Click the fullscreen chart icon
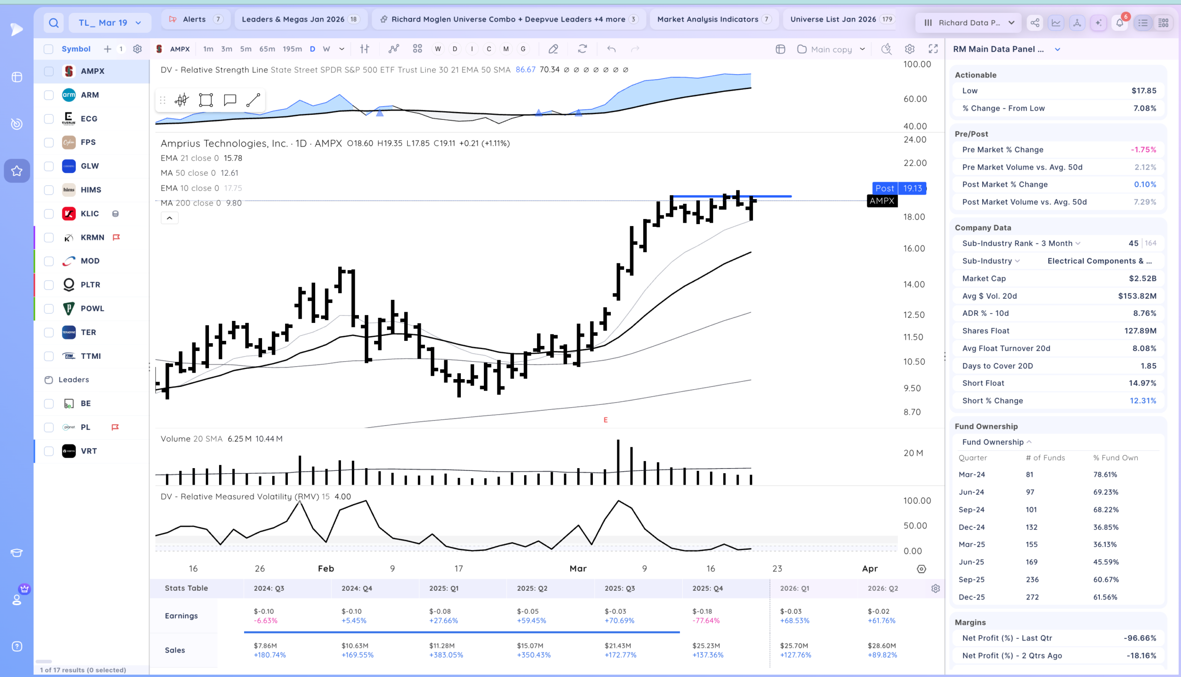1181x677 pixels. click(933, 49)
